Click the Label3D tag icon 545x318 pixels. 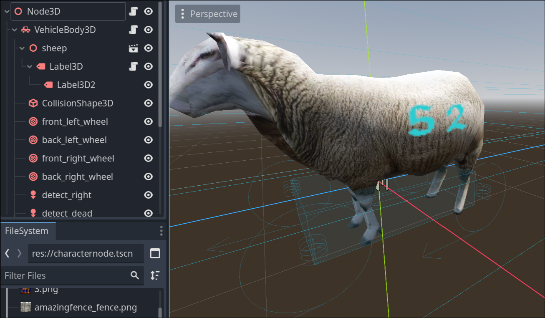click(x=40, y=66)
